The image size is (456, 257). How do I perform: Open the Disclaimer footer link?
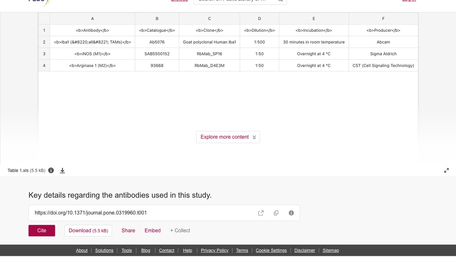(305, 250)
